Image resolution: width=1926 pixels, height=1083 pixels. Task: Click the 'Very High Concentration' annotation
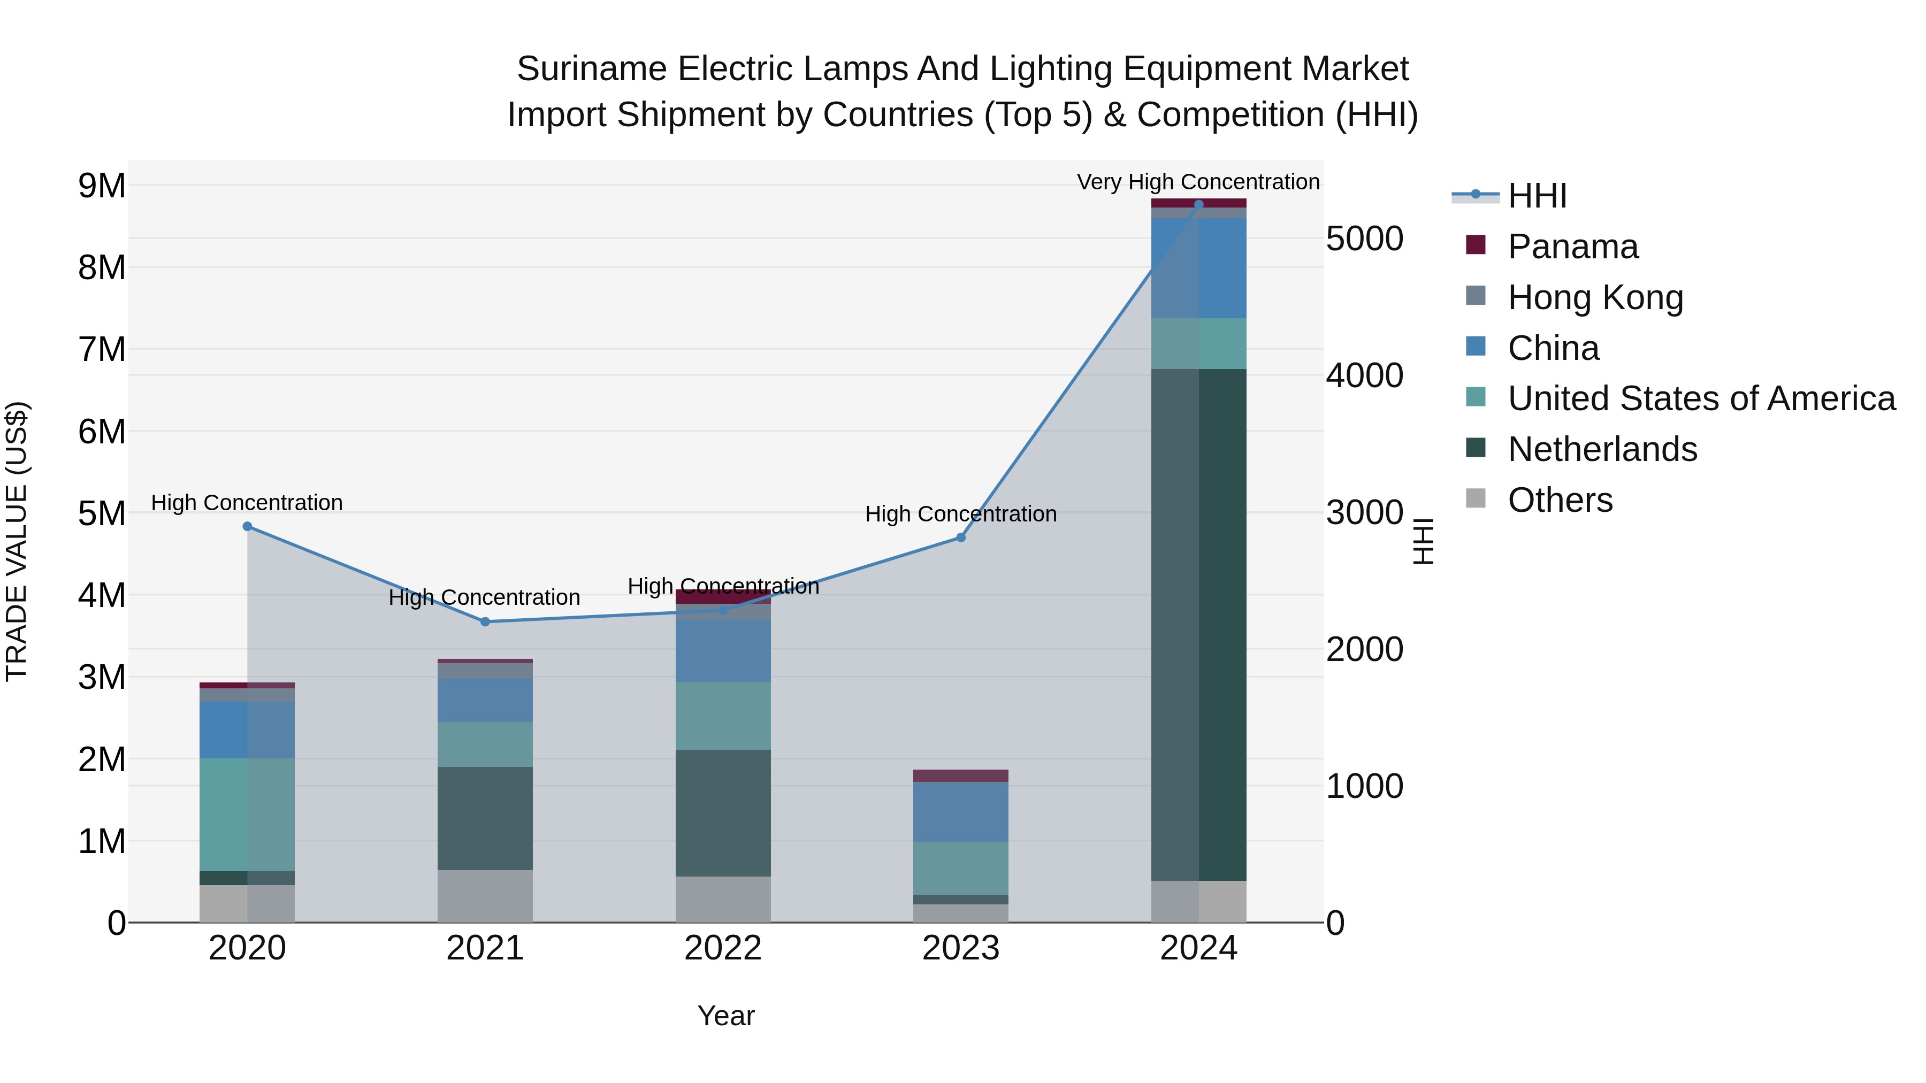1198,182
